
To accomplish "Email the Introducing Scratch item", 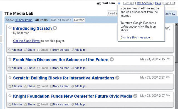I will [x=43, y=50].
